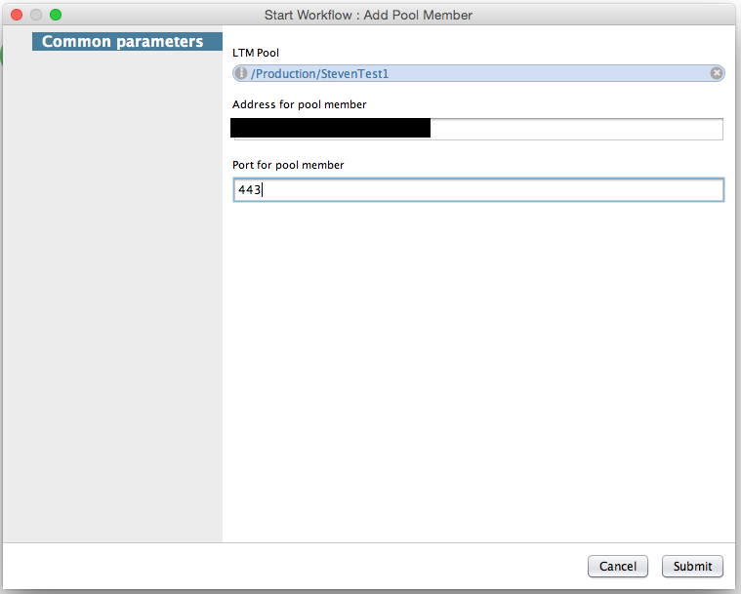The height and width of the screenshot is (594, 741).
Task: Close the Add Pool Member window
Action: pyautogui.click(x=17, y=15)
